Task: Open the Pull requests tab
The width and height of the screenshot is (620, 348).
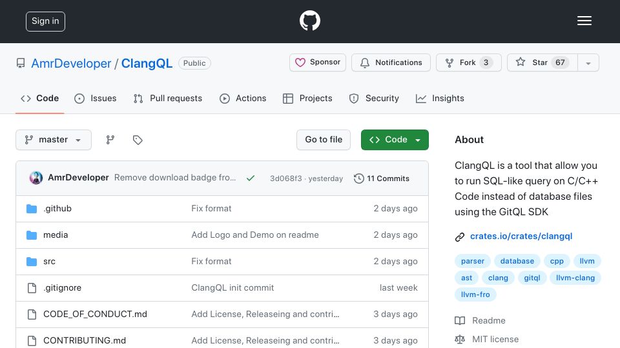Action: 168,99
